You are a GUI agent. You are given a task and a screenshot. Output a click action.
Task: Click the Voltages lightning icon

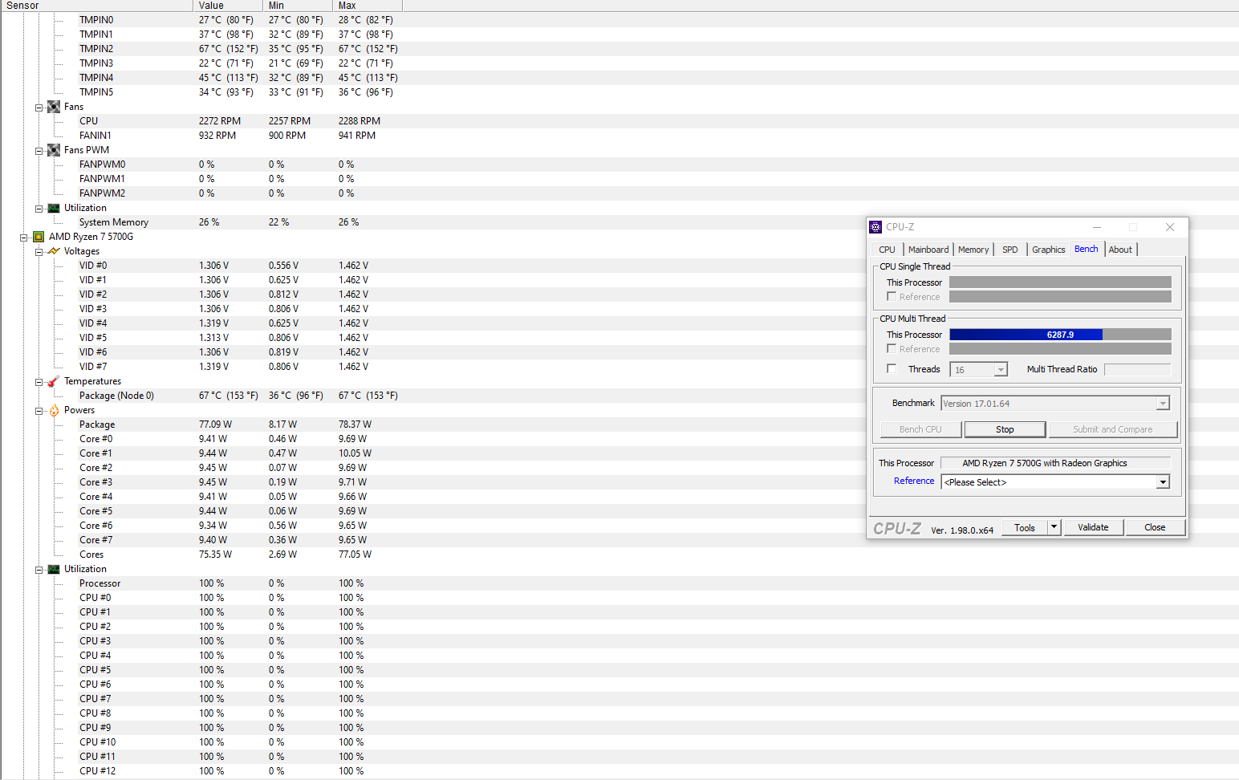tap(54, 251)
